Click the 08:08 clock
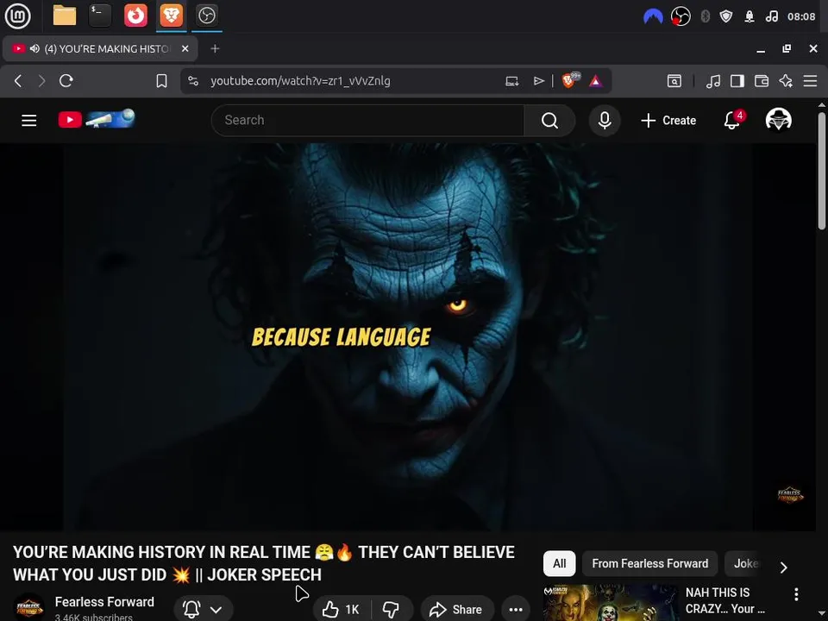The image size is (828, 621). [x=801, y=17]
